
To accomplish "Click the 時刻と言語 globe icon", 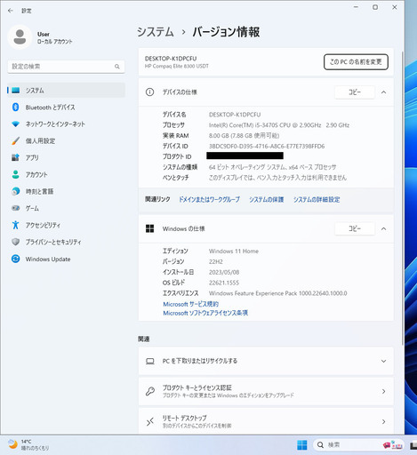I will (x=15, y=191).
